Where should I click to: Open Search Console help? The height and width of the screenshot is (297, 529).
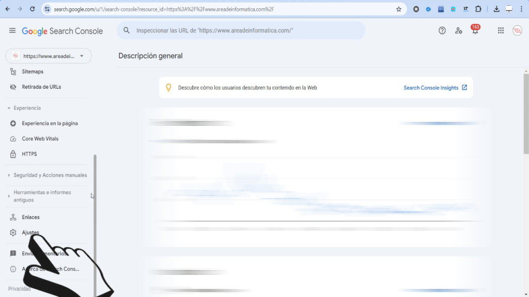point(442,30)
